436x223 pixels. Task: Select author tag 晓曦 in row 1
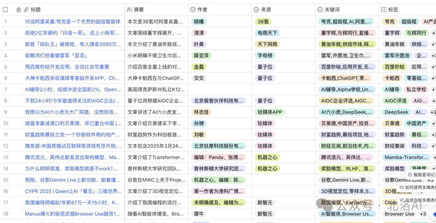(x=199, y=22)
